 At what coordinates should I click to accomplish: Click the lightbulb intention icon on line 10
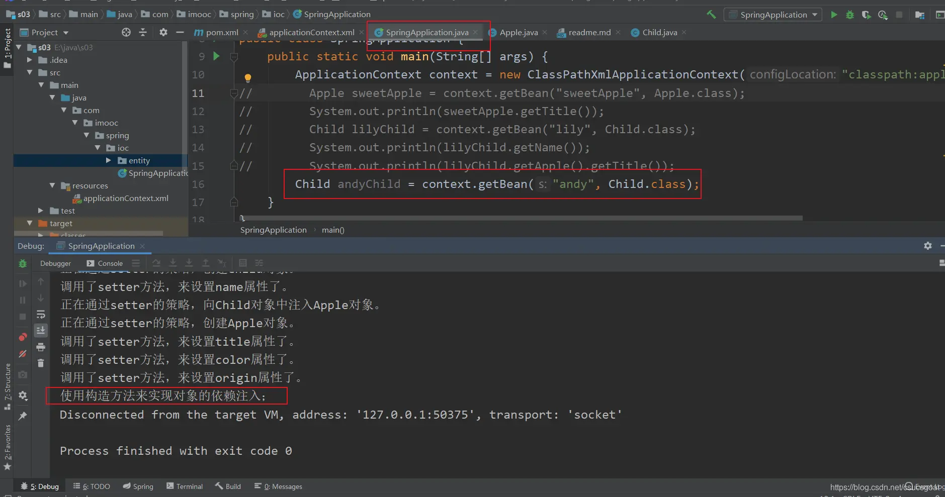click(x=247, y=78)
